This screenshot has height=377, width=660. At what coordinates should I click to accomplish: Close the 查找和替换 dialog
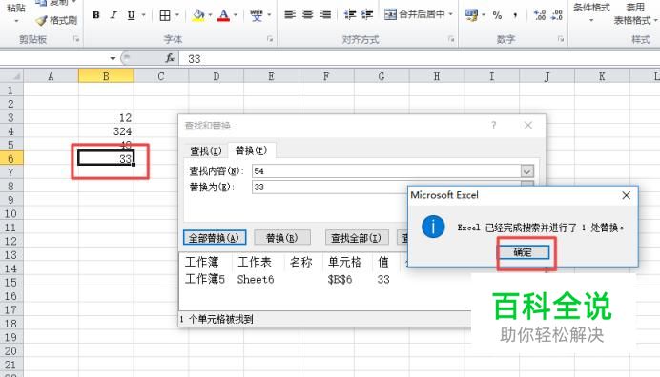click(x=528, y=126)
